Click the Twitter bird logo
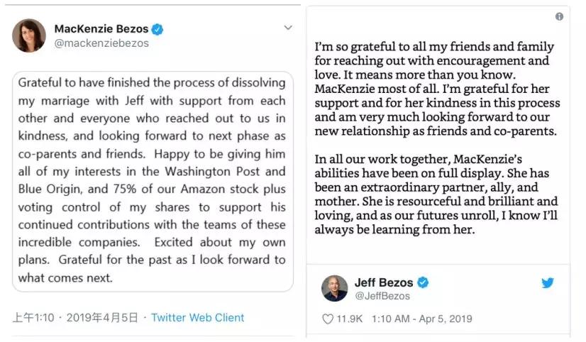Viewport: 586px width, 342px height. pyautogui.click(x=548, y=282)
